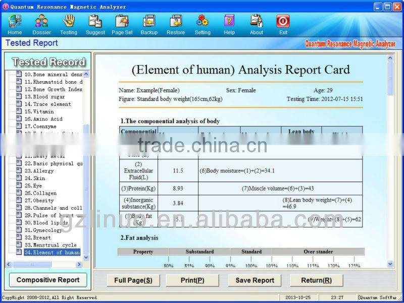Click the Home icon in the toolbar
404x303 pixels.
15,23
